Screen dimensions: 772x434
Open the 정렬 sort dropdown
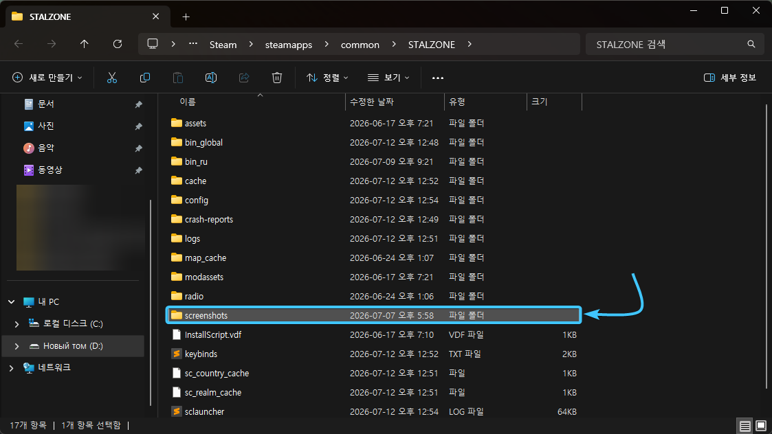(327, 78)
